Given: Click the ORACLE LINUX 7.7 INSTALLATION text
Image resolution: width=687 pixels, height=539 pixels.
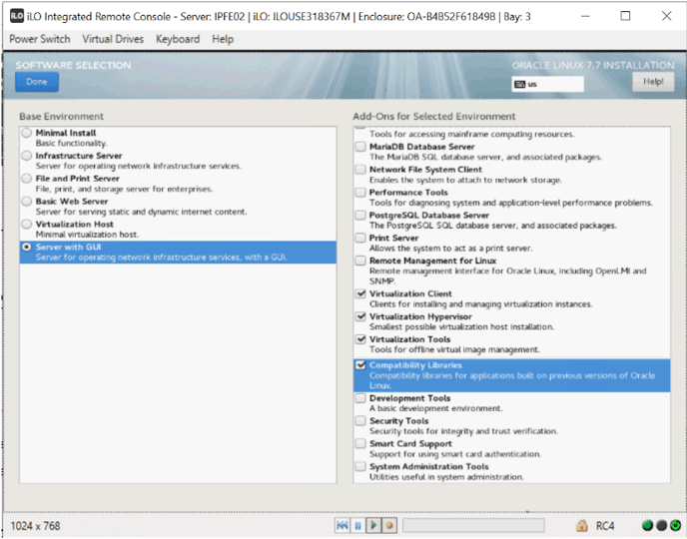Looking at the screenshot, I should click(593, 65).
